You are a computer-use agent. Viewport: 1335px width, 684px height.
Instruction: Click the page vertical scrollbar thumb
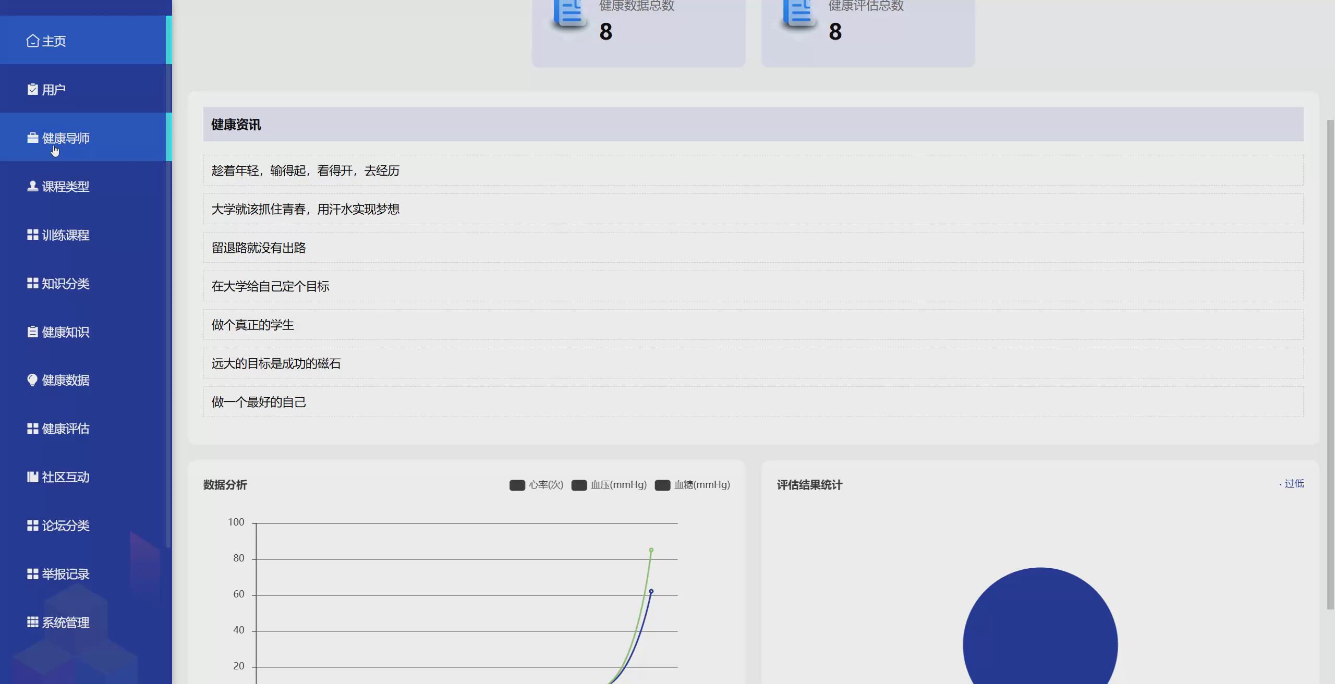pos(1330,365)
